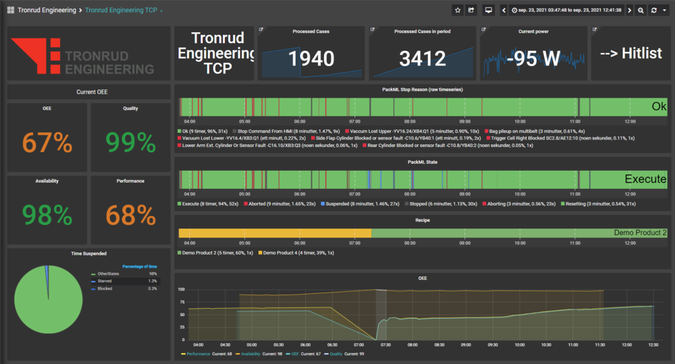The width and height of the screenshot is (675, 364).
Task: Open the time range picker
Action: pos(566,10)
